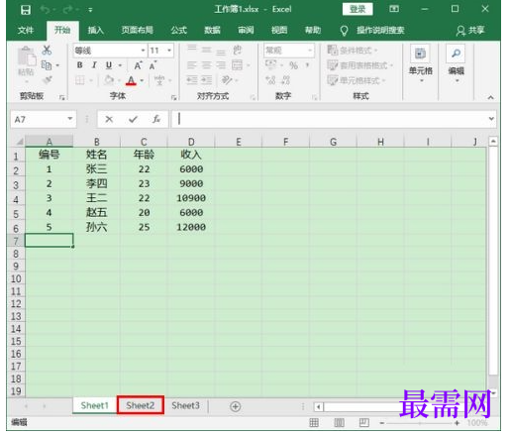
Task: Toggle Underline formatting
Action: 109,65
